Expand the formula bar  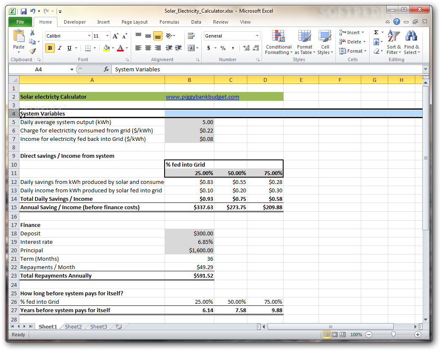[425, 69]
